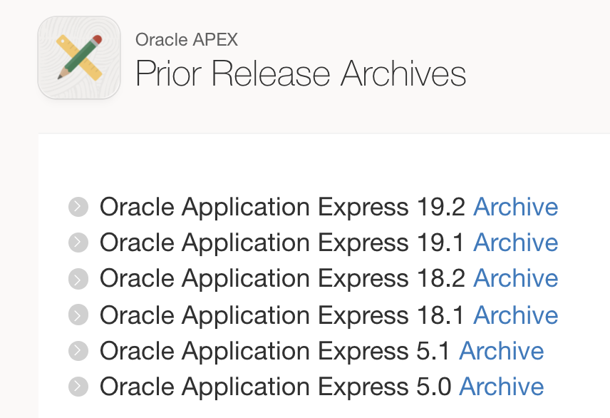Screen dimensions: 610x418
Task: Click the arrow bullet beside the 5.1 release
Action: [x=78, y=351]
